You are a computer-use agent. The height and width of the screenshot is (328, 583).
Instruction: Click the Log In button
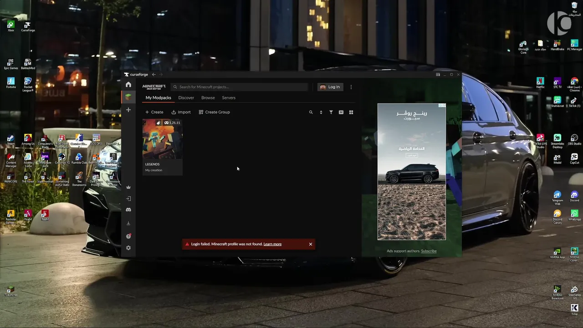point(330,87)
